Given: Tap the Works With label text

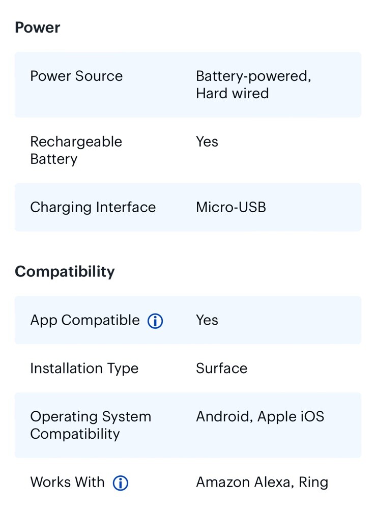Looking at the screenshot, I should pos(67,482).
